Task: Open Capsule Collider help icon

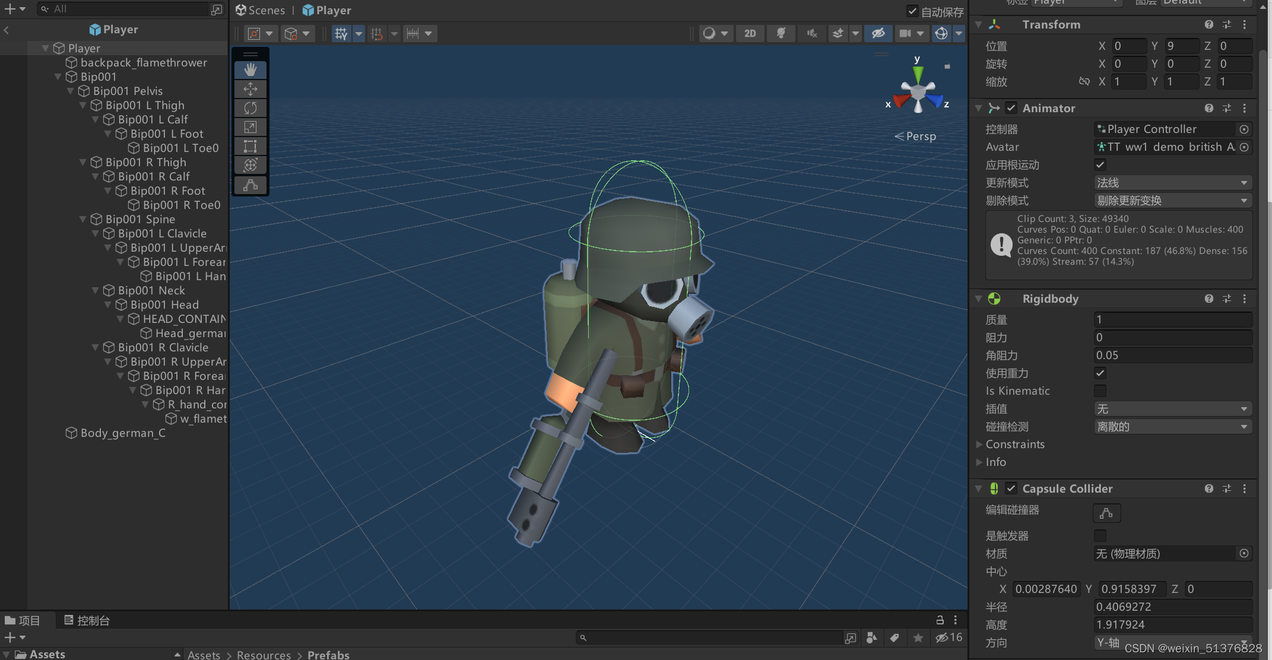Action: pyautogui.click(x=1209, y=488)
